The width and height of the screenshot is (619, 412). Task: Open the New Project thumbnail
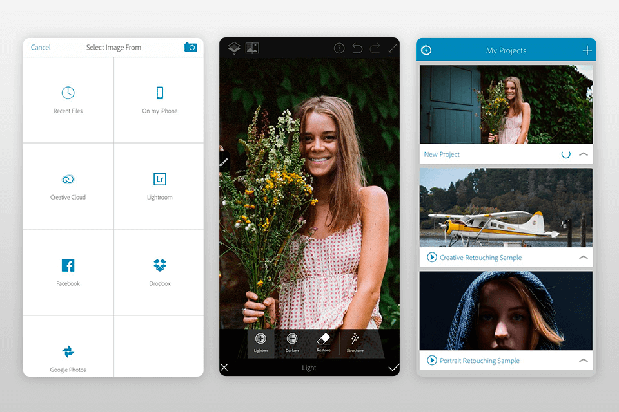point(506,105)
